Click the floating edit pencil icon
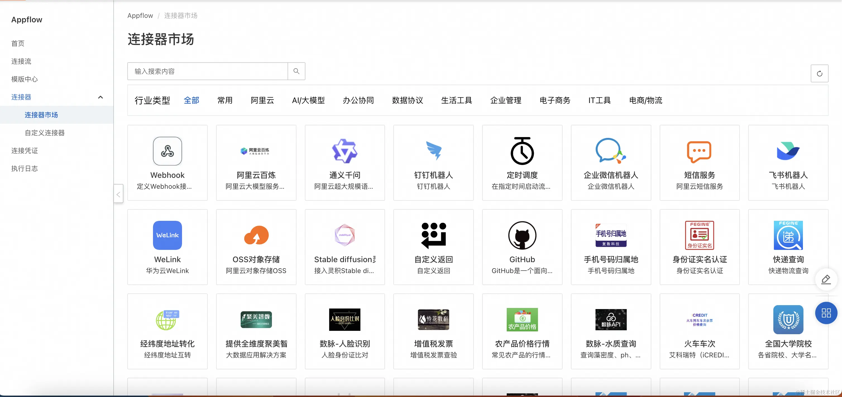This screenshot has width=842, height=397. click(x=826, y=279)
